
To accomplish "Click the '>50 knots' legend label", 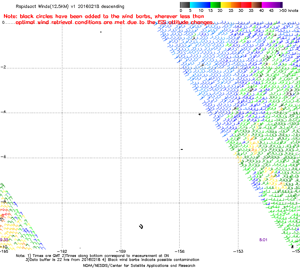I will point(289,11).
